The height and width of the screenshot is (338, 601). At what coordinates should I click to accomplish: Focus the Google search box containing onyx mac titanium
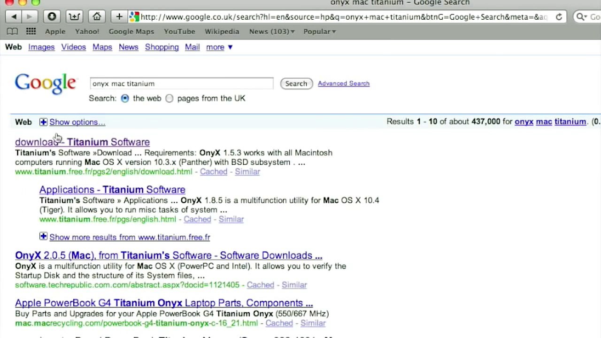pos(181,84)
